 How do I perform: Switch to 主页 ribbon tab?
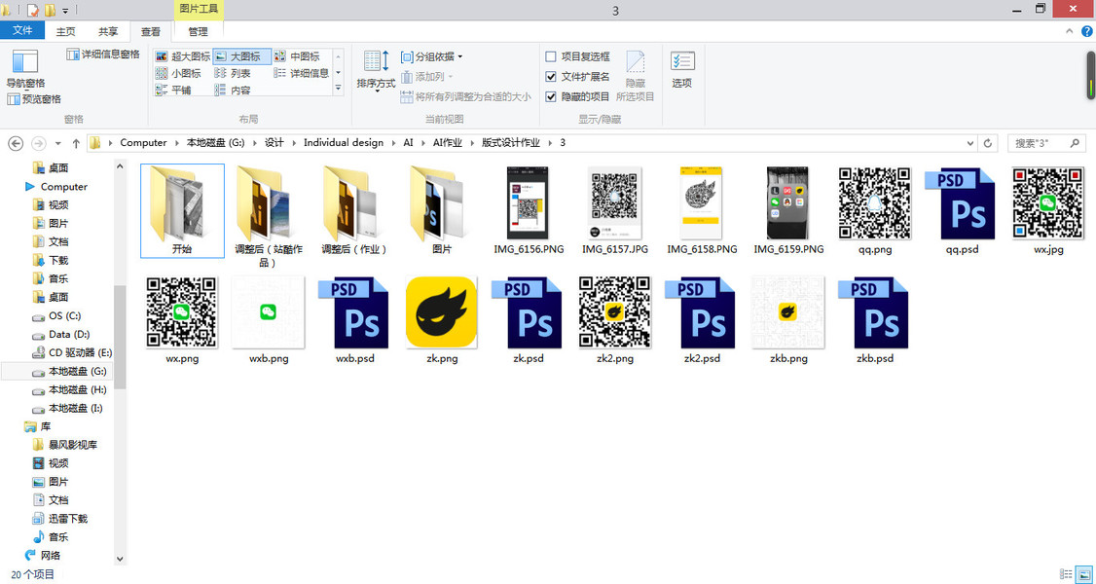66,31
